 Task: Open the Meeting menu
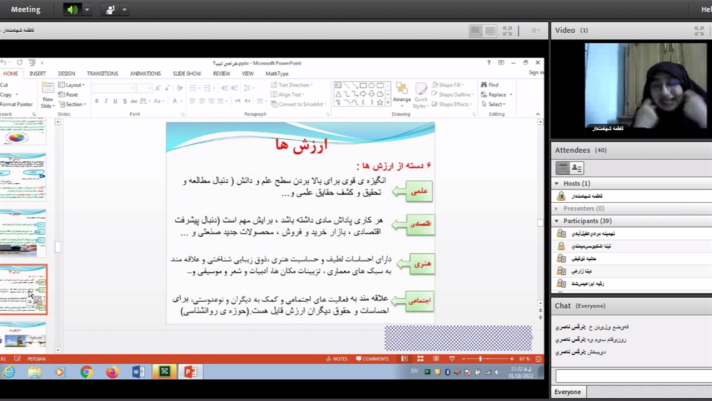26,9
